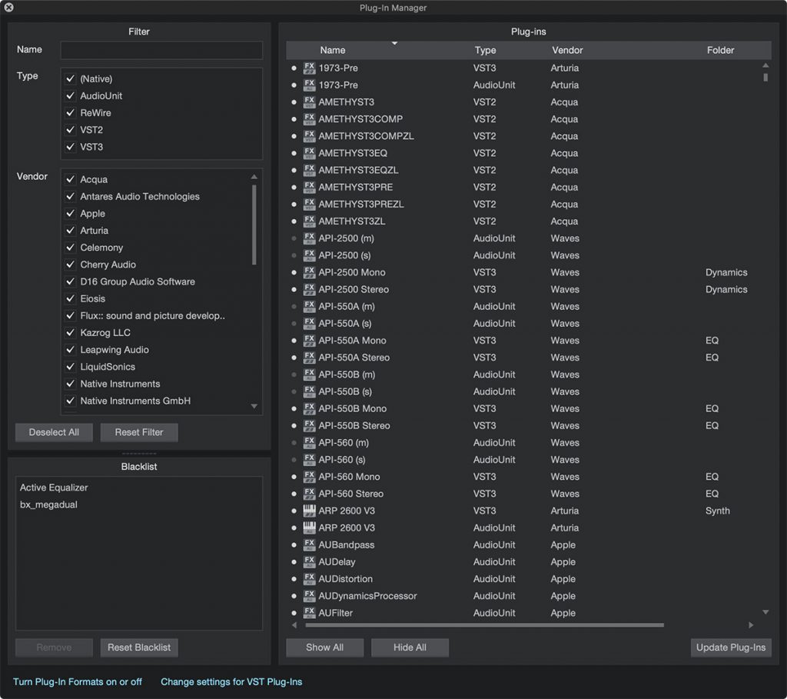Click the FX icon for API-550A (s)

coord(309,324)
